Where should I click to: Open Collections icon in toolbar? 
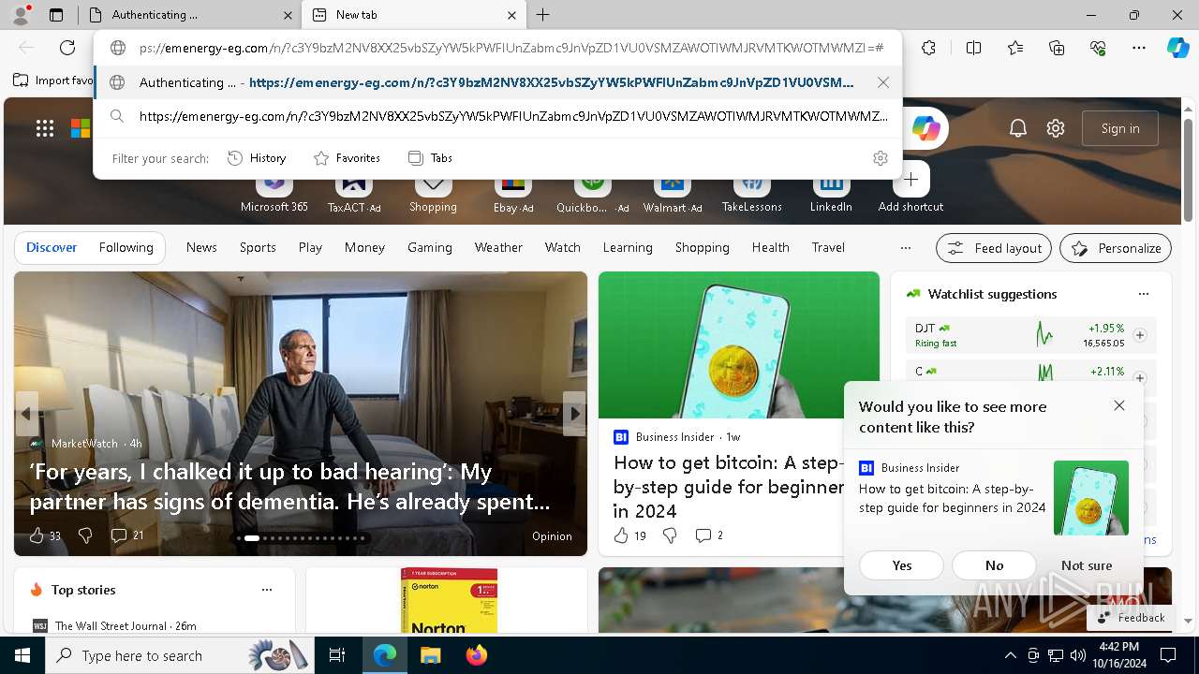point(1057,48)
